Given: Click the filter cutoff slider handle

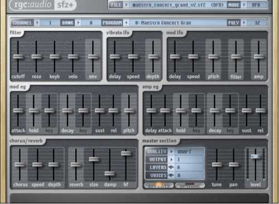Looking at the screenshot, I should 18,56.
